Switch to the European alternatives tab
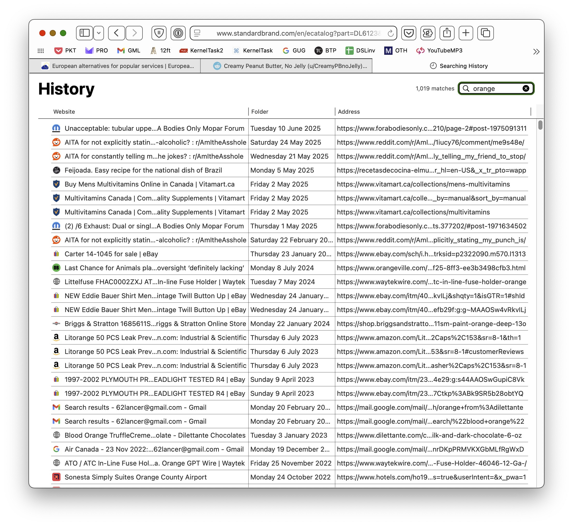 117,66
